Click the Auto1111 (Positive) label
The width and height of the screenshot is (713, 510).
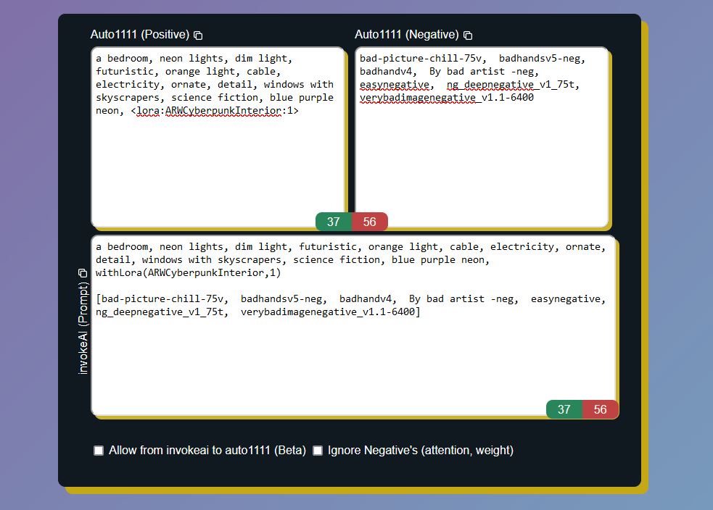pyautogui.click(x=139, y=35)
